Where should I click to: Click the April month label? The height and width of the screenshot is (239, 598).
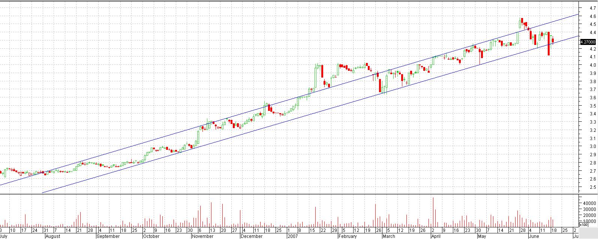coord(435,236)
